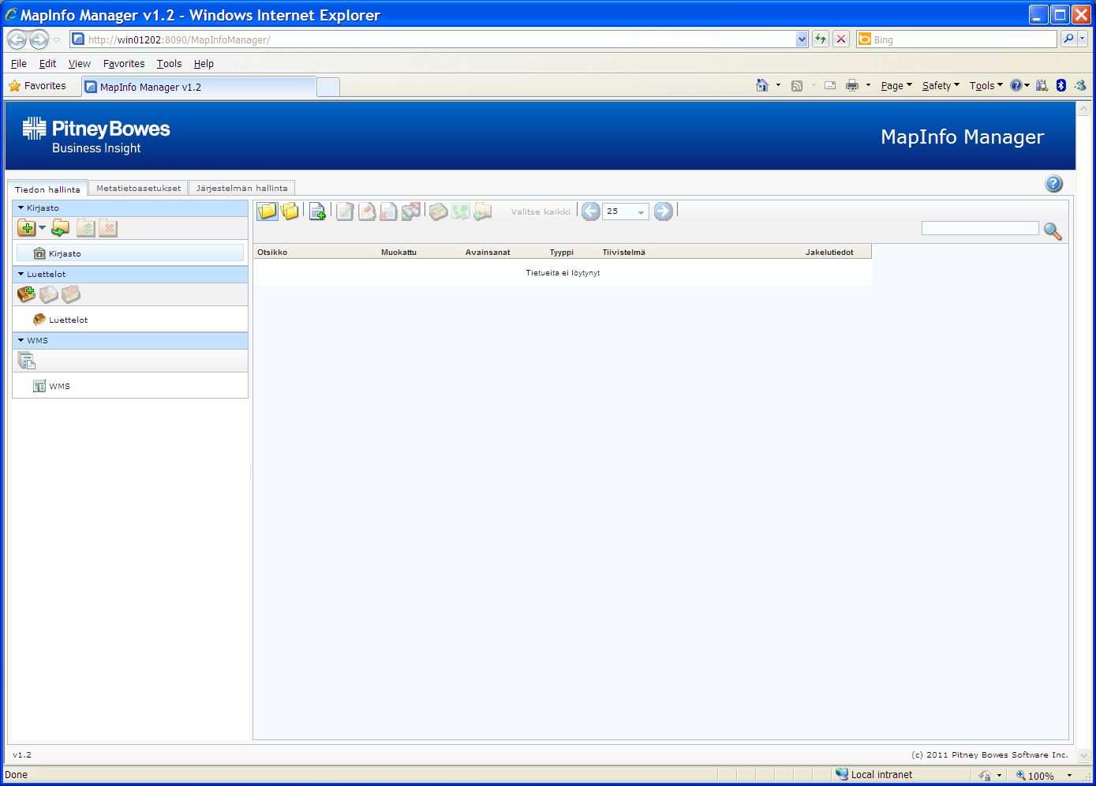Click the add folder icon in Kirjasto toolbar
1096x786 pixels.
pyautogui.click(x=27, y=228)
